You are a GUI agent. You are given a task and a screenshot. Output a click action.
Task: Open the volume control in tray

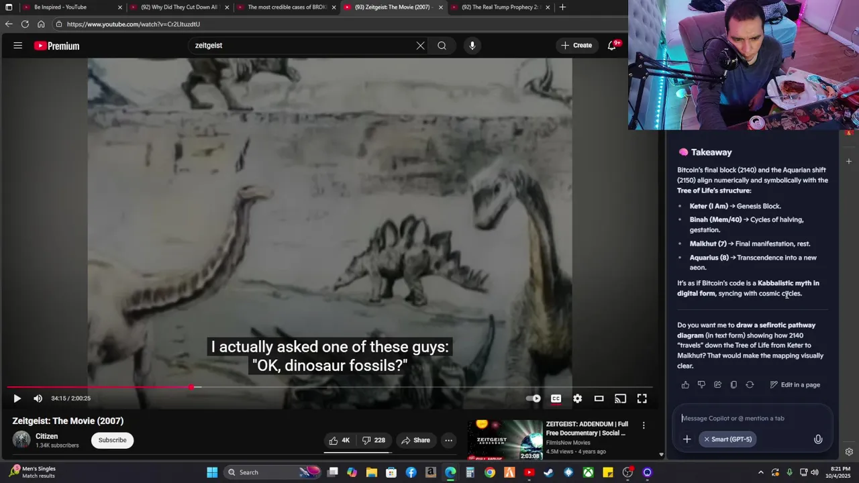click(815, 472)
